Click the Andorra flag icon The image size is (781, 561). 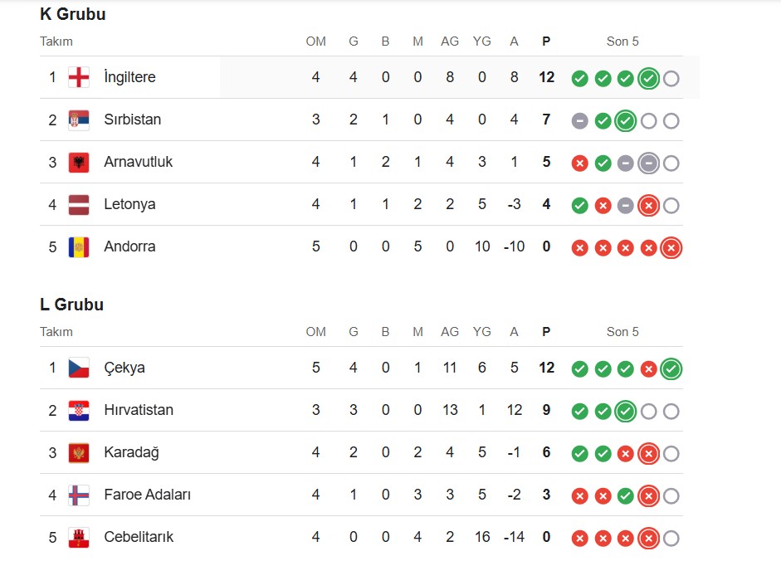point(79,246)
